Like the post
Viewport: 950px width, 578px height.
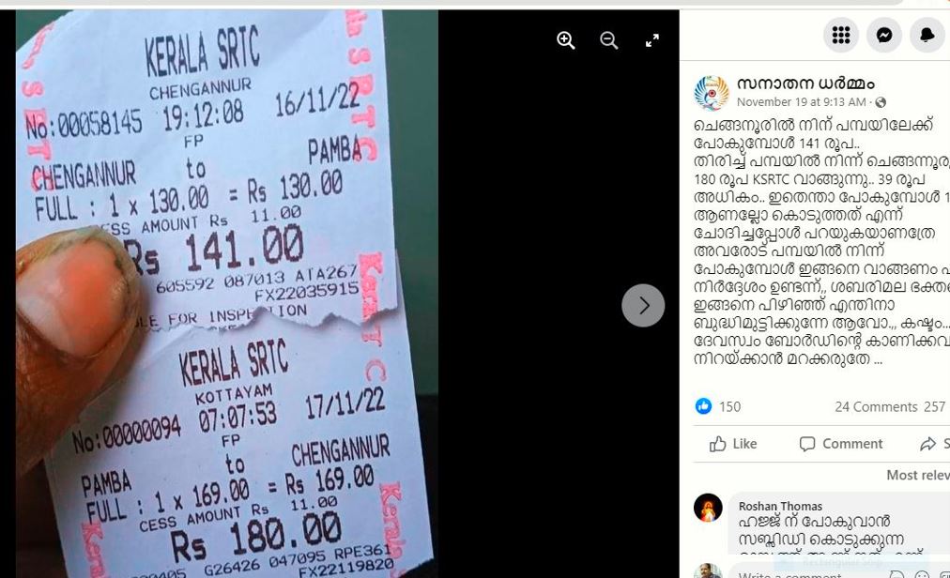tap(733, 444)
